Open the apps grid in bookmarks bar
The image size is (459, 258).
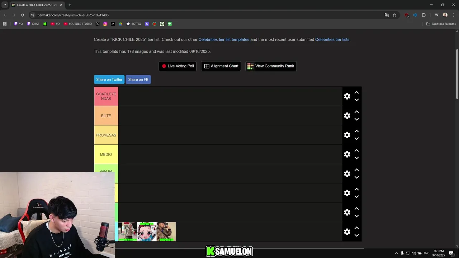click(5, 24)
